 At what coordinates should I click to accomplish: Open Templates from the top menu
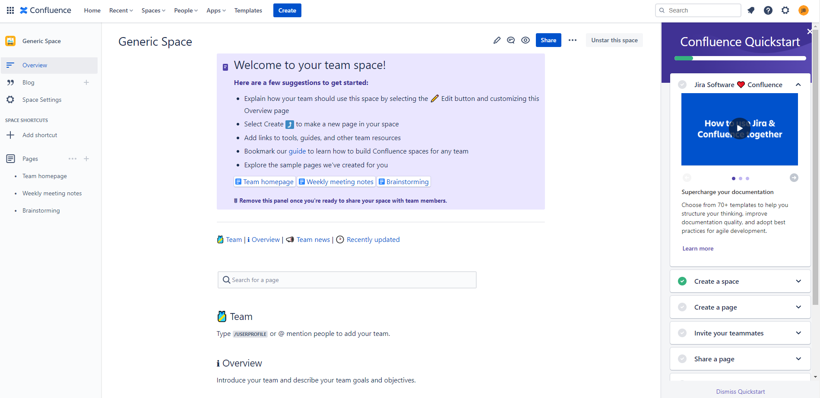pyautogui.click(x=248, y=10)
